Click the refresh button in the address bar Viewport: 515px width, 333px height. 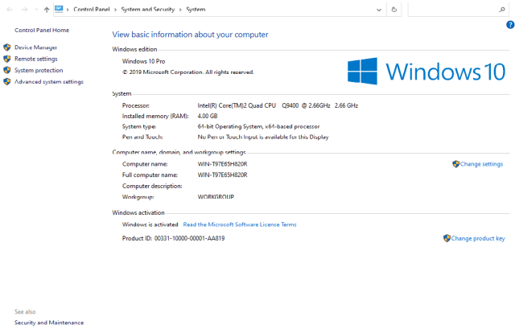(x=393, y=9)
